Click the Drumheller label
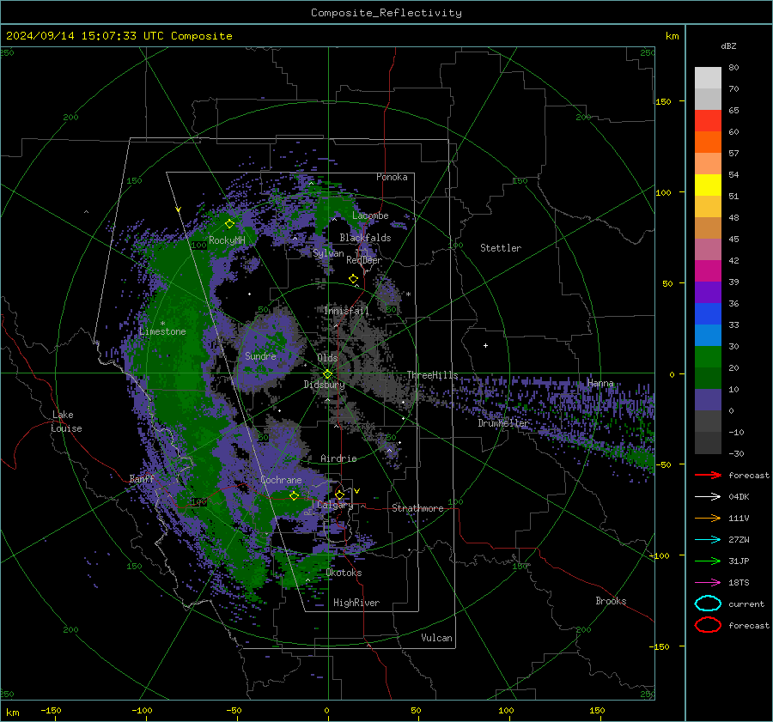The height and width of the screenshot is (722, 773). point(503,423)
